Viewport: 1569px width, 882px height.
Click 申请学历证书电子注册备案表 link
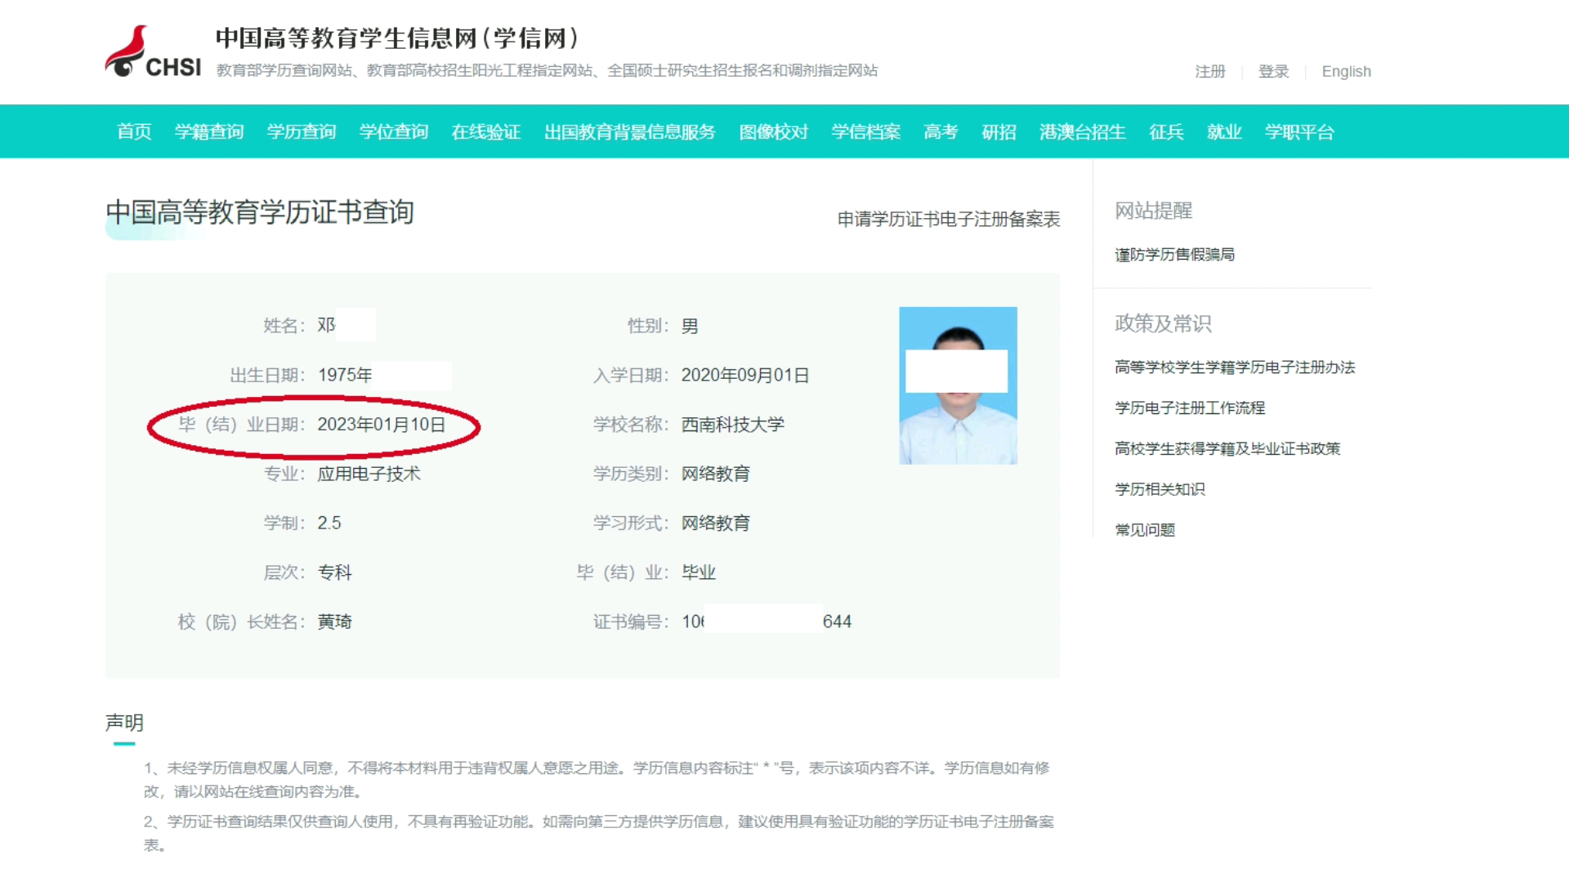(x=949, y=219)
